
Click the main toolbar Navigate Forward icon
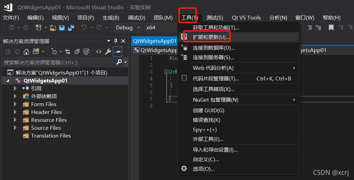click(26, 28)
